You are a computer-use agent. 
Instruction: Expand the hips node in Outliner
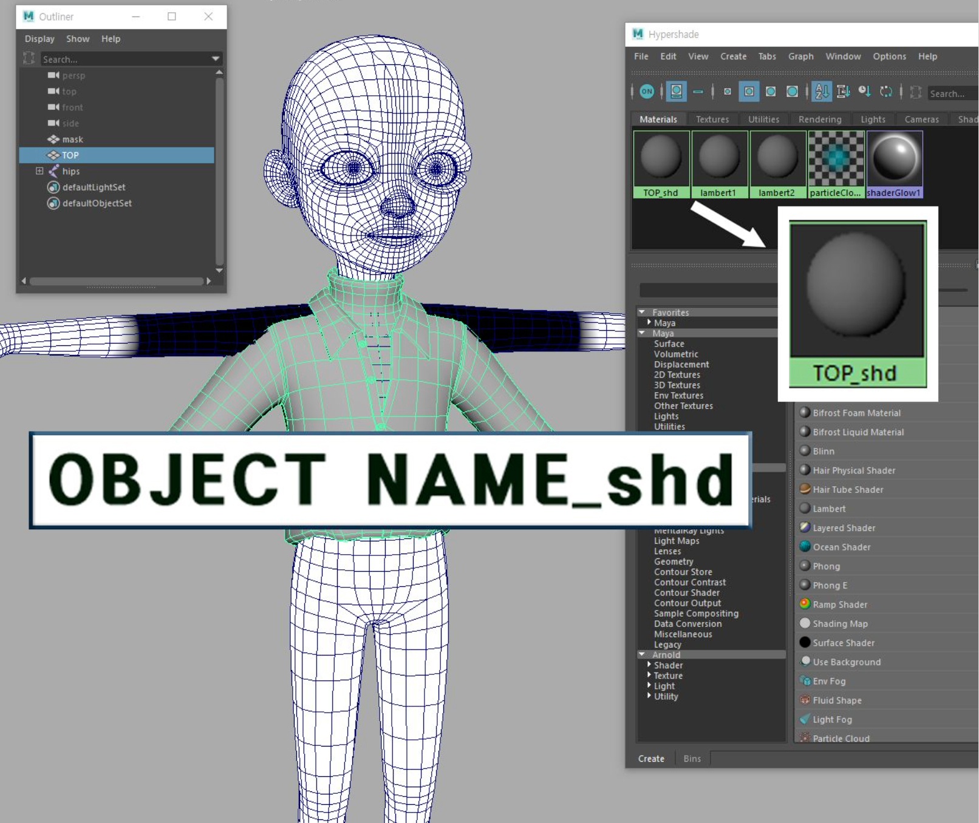pyautogui.click(x=39, y=171)
